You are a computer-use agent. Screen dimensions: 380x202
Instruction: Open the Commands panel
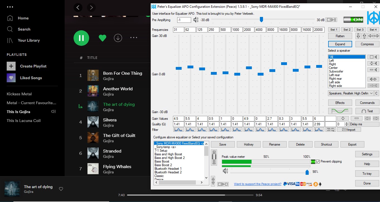tap(367, 103)
